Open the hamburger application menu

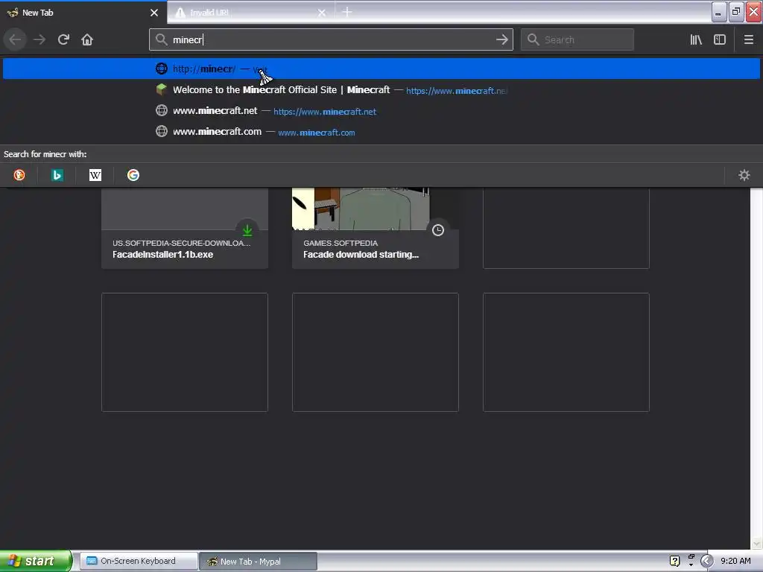tap(748, 39)
